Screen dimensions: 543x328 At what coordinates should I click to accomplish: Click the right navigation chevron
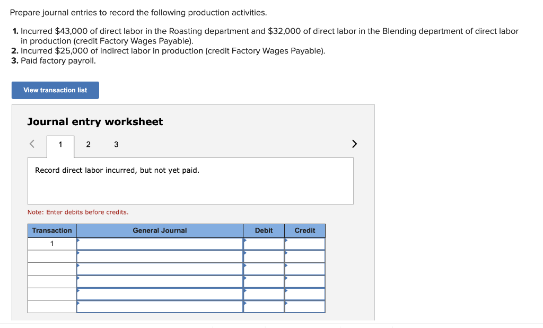(x=354, y=144)
